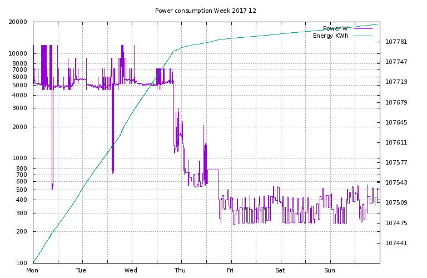Screen dimensions: 427x278
Task: Click the '3000' left axis label
Action: [x=19, y=108]
